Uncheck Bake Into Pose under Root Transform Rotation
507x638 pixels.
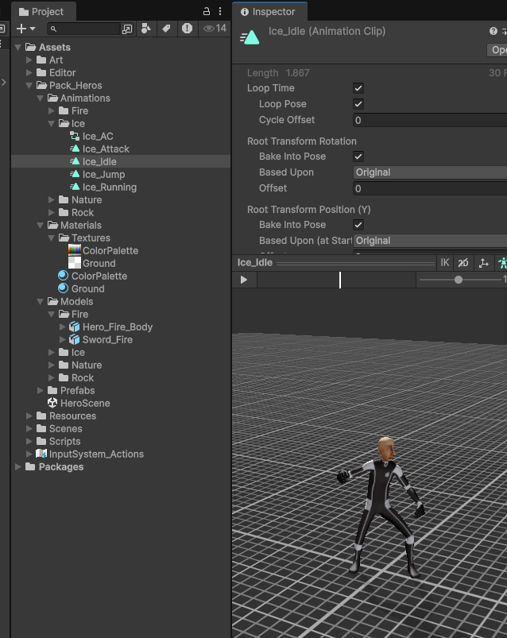[358, 157]
